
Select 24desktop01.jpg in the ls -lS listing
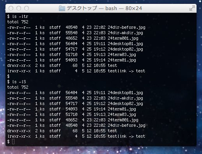coord(125,93)
